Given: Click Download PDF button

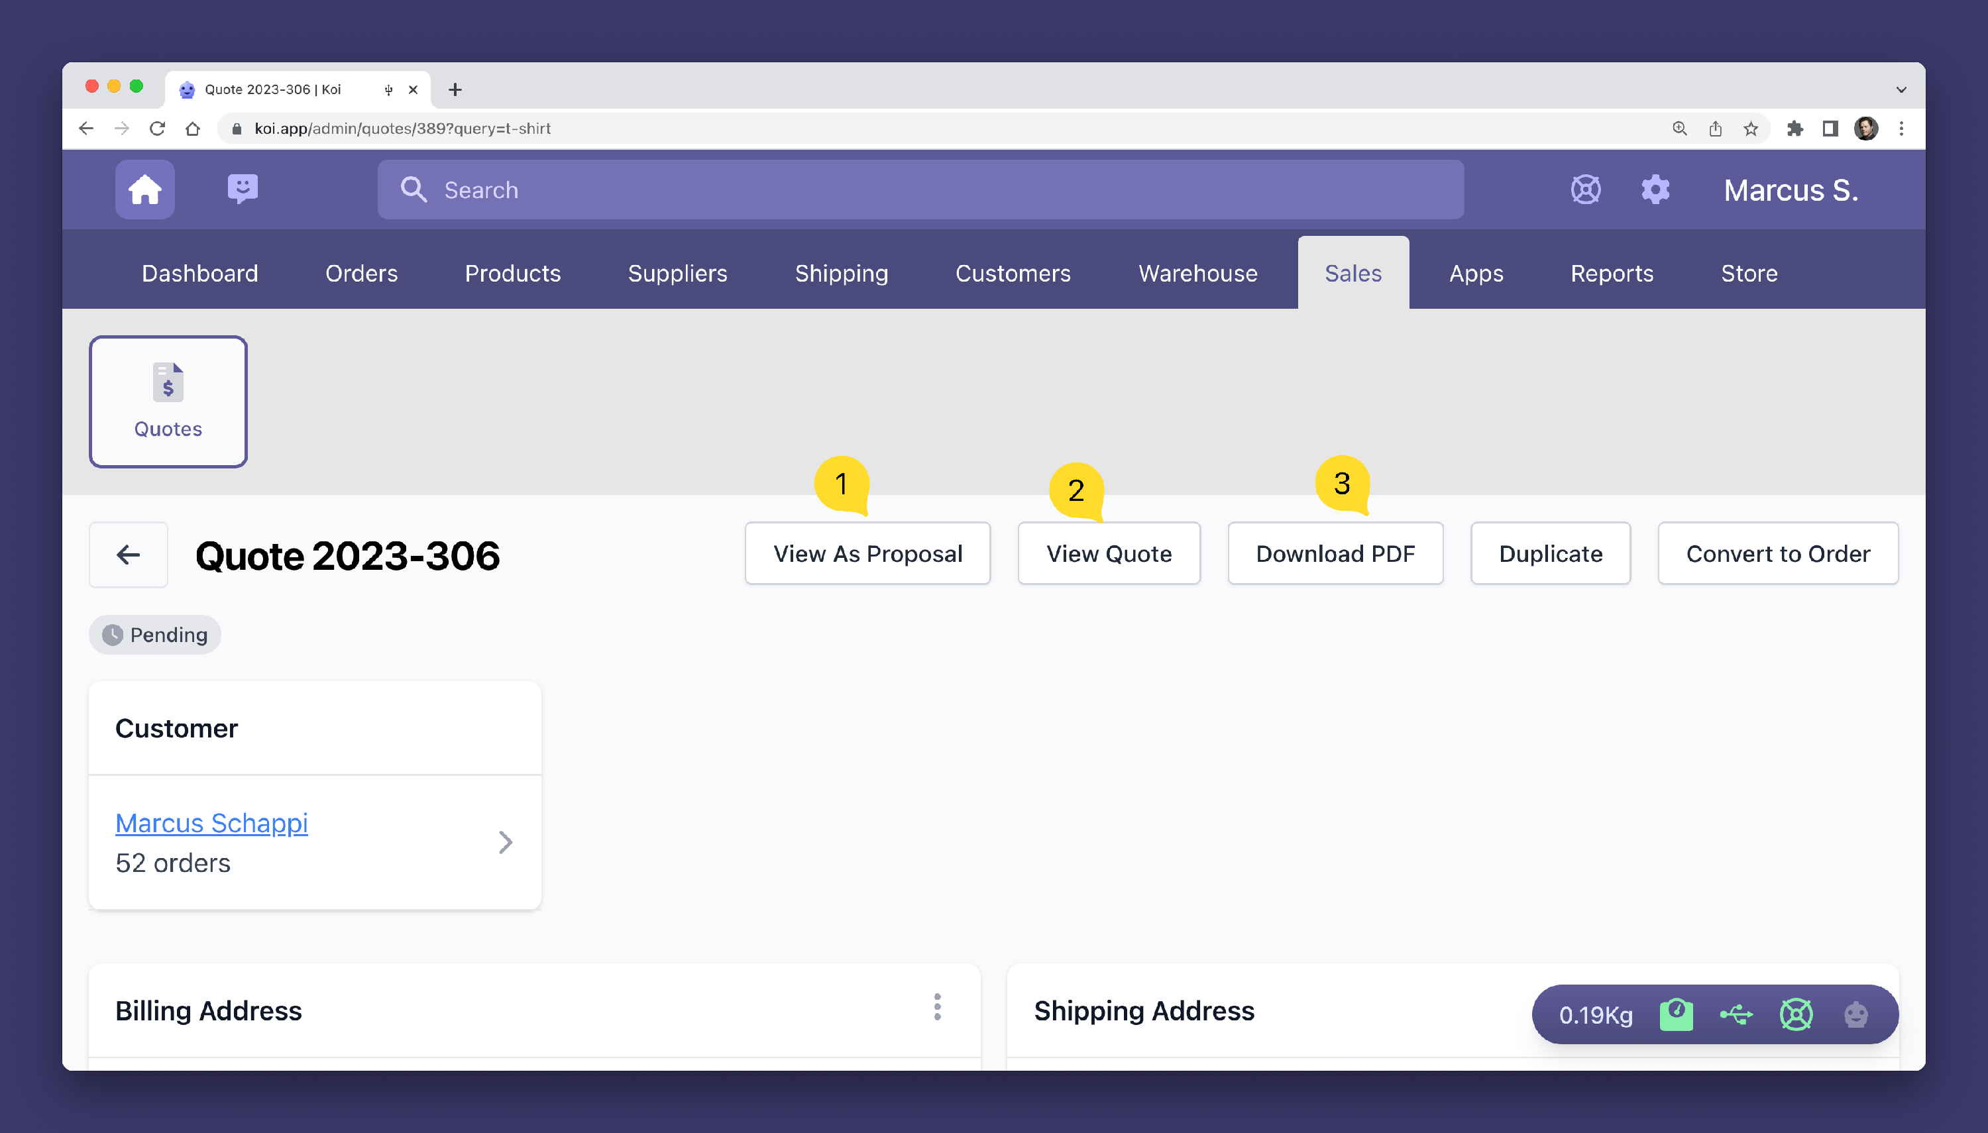Looking at the screenshot, I should pos(1335,553).
